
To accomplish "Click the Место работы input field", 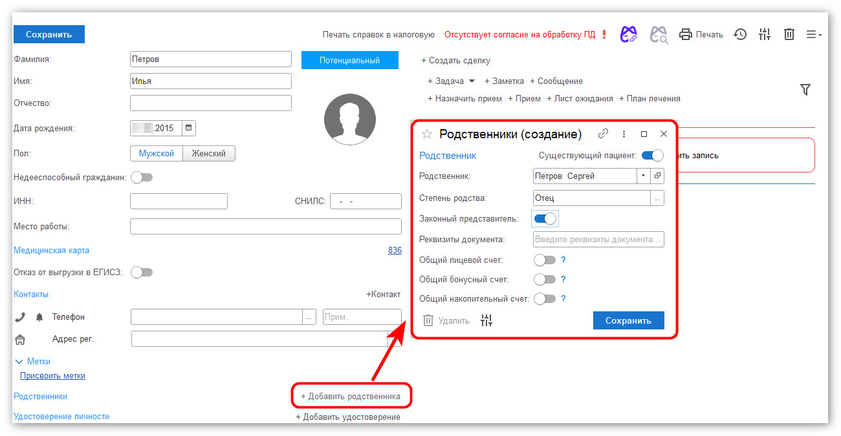I will [266, 226].
